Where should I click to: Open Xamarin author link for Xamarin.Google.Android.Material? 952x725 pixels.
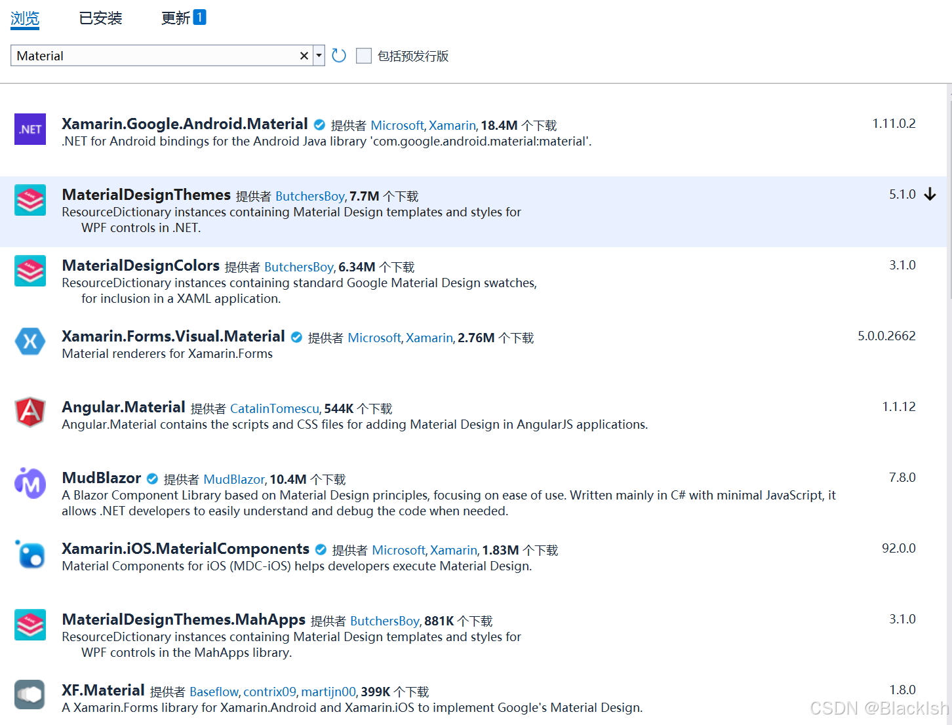coord(452,125)
